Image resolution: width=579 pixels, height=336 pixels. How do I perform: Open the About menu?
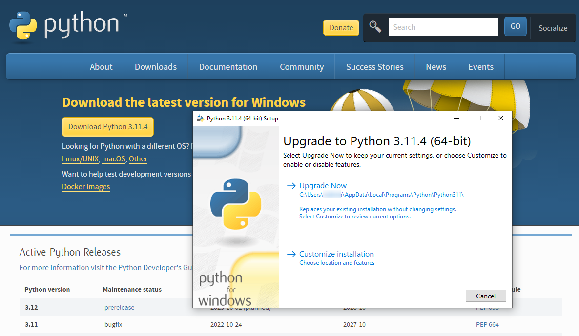[101, 67]
